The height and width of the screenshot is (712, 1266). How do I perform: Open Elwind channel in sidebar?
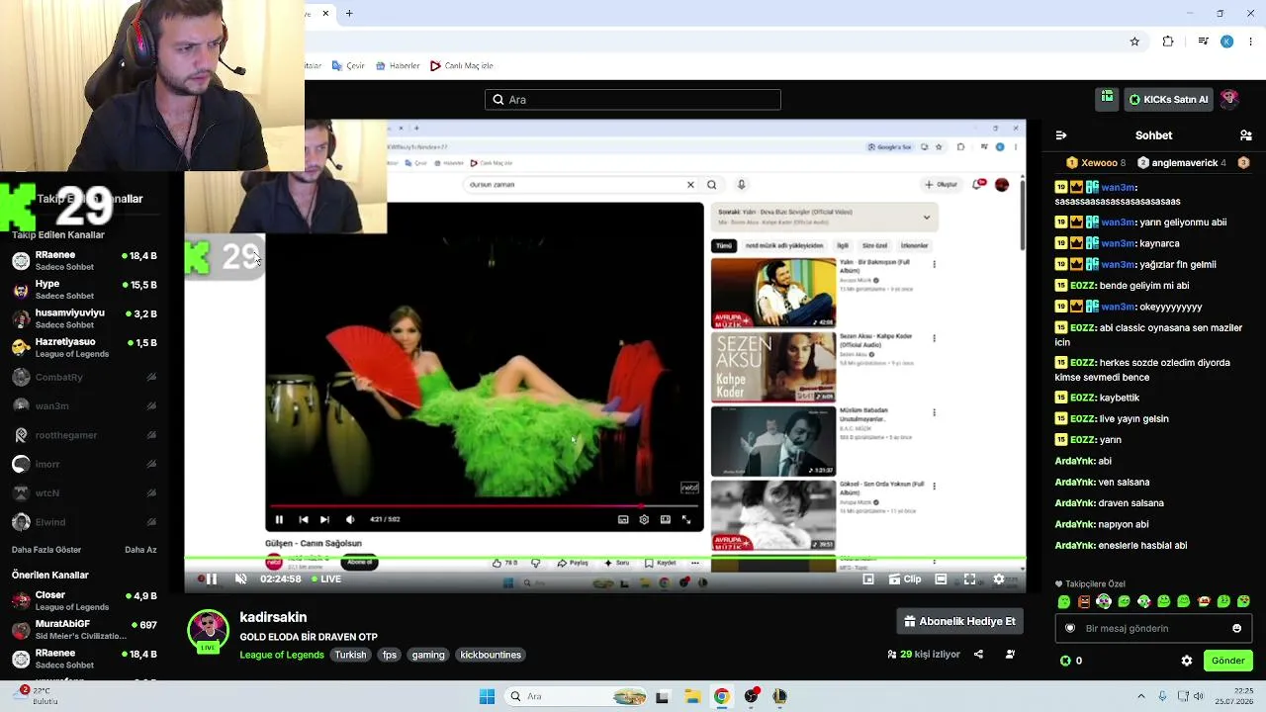click(x=84, y=522)
